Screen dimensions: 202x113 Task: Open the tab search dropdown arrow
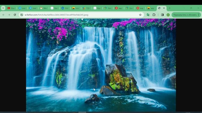3,8
